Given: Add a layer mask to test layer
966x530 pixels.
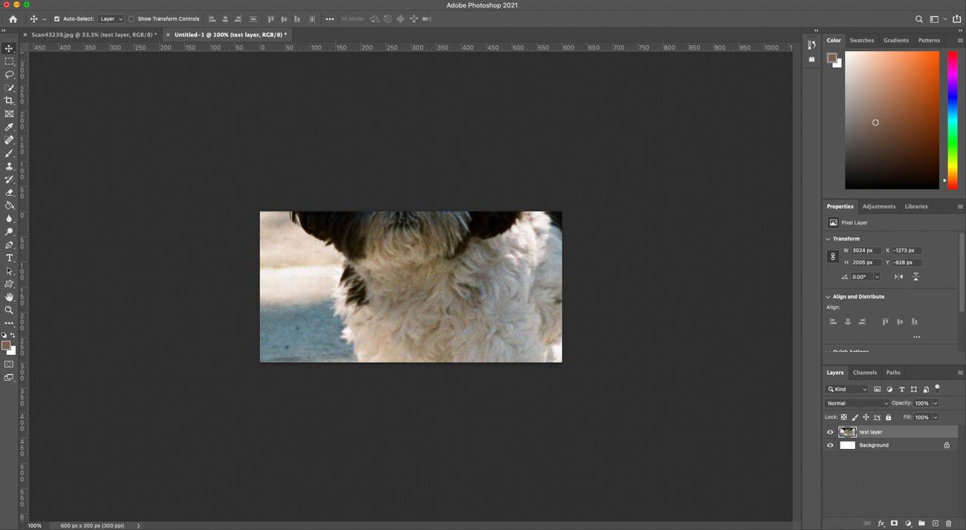Looking at the screenshot, I should coord(894,523).
